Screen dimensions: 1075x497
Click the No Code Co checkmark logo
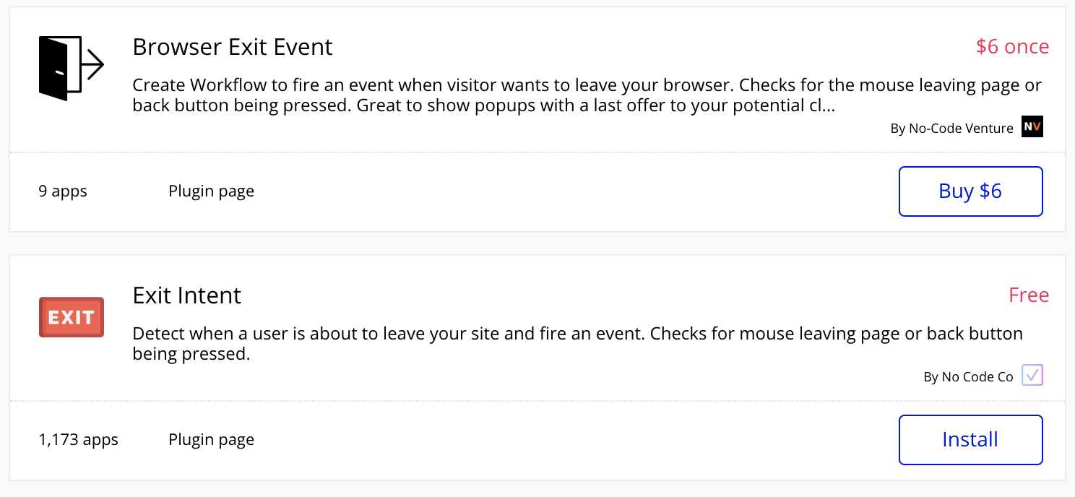(x=1032, y=376)
